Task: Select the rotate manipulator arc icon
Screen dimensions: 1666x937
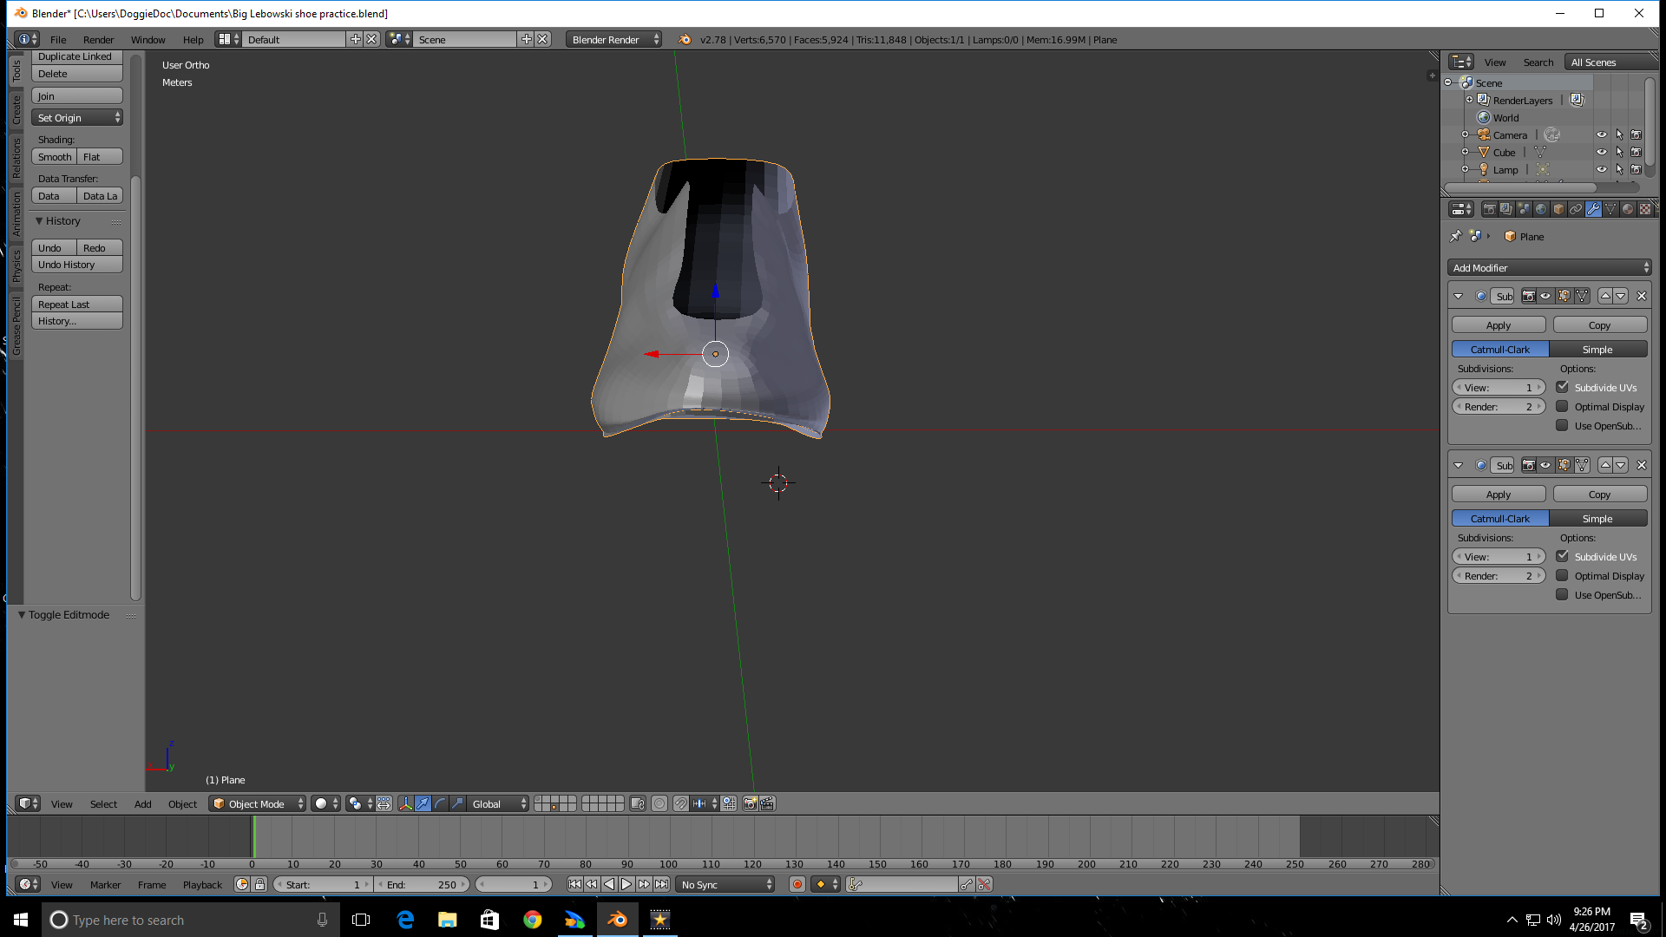Action: coord(440,804)
